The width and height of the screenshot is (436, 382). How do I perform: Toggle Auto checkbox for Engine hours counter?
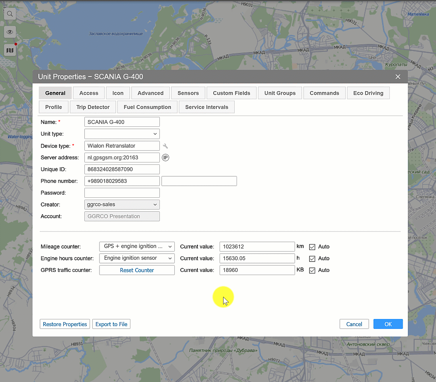coord(312,259)
